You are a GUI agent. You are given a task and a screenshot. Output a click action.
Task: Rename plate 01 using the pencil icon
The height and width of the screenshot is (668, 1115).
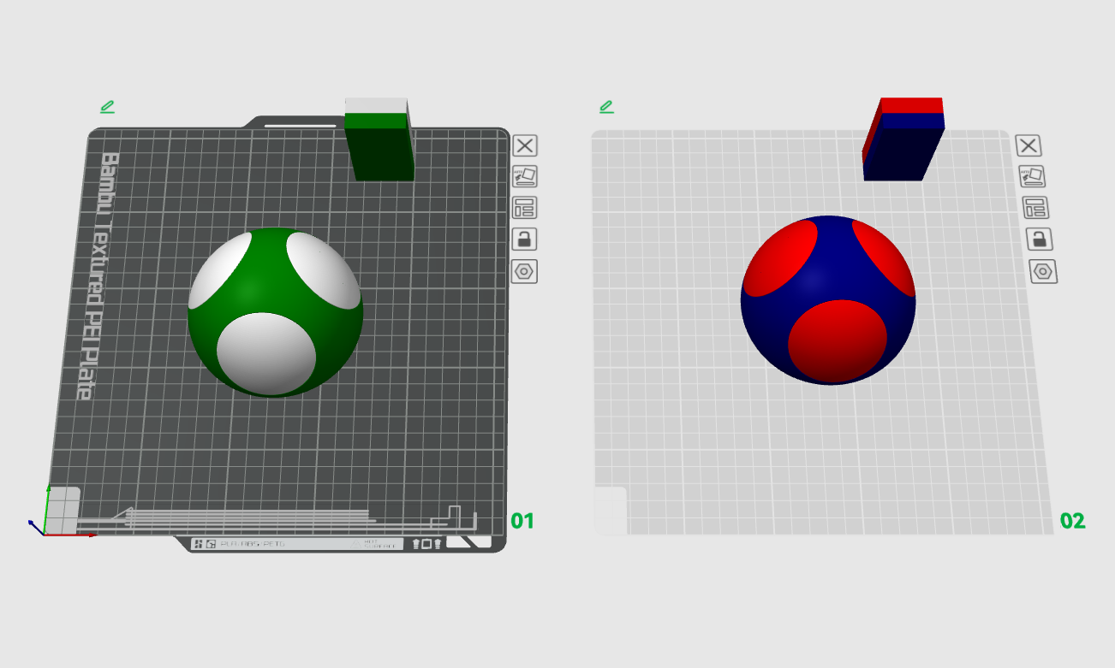[106, 107]
